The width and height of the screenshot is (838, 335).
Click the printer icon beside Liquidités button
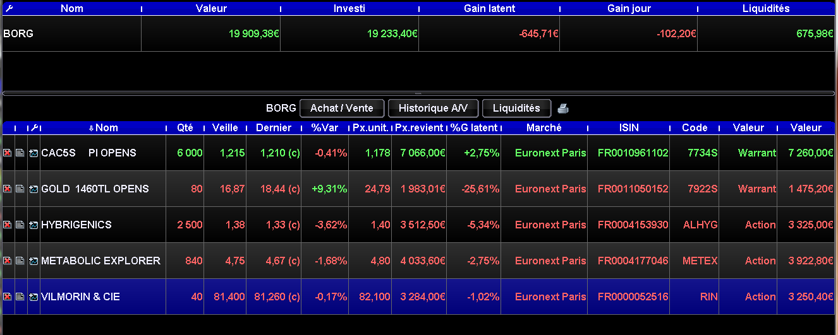(563, 109)
